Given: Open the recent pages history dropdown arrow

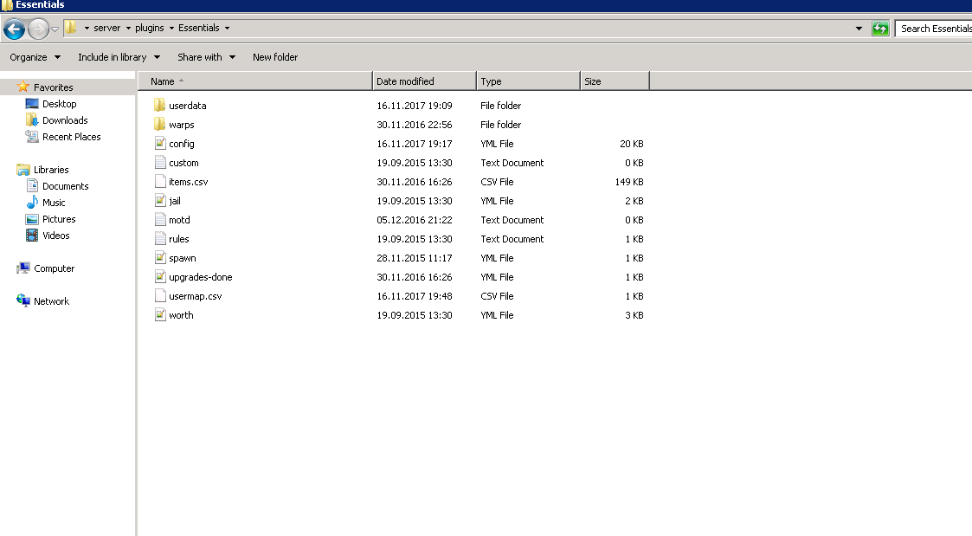Looking at the screenshot, I should pyautogui.click(x=55, y=29).
